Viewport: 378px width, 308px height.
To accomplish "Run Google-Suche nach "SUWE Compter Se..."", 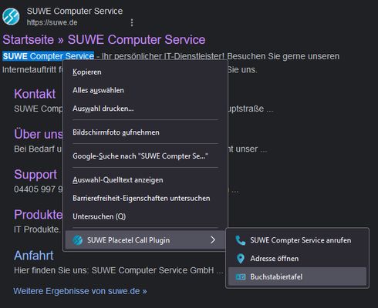I will [x=145, y=156].
